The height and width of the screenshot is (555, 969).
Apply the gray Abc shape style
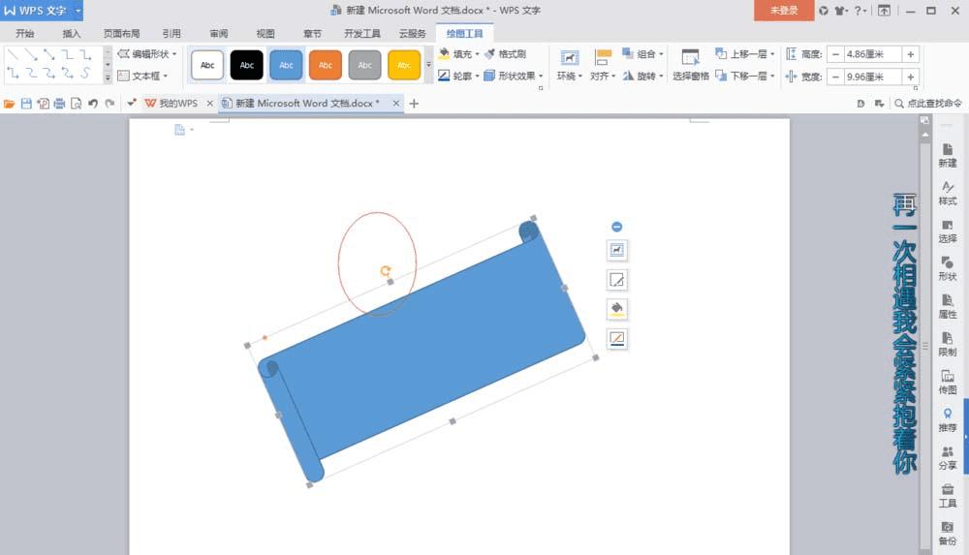coord(364,65)
